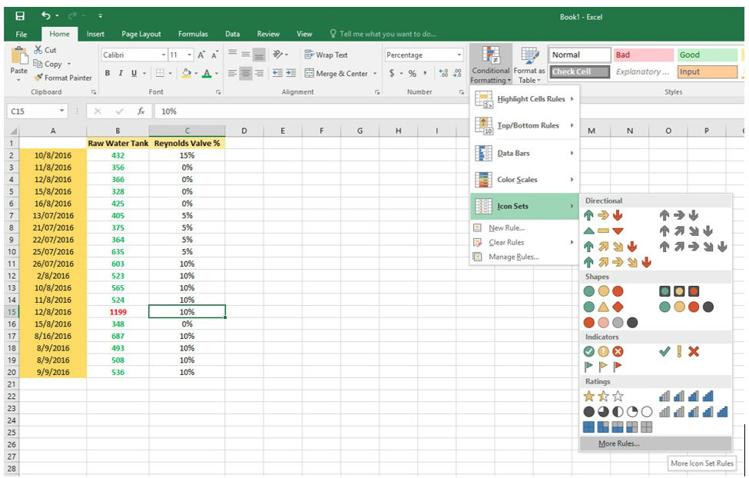Click Merge & Center button
Viewport: 749px width, 478px height.
pyautogui.click(x=336, y=74)
